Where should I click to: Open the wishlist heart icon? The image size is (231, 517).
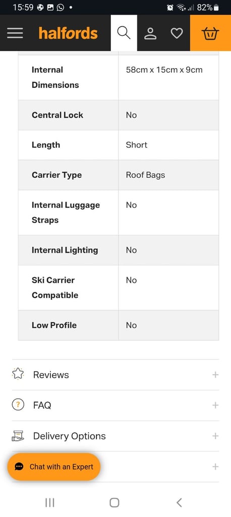tap(177, 33)
